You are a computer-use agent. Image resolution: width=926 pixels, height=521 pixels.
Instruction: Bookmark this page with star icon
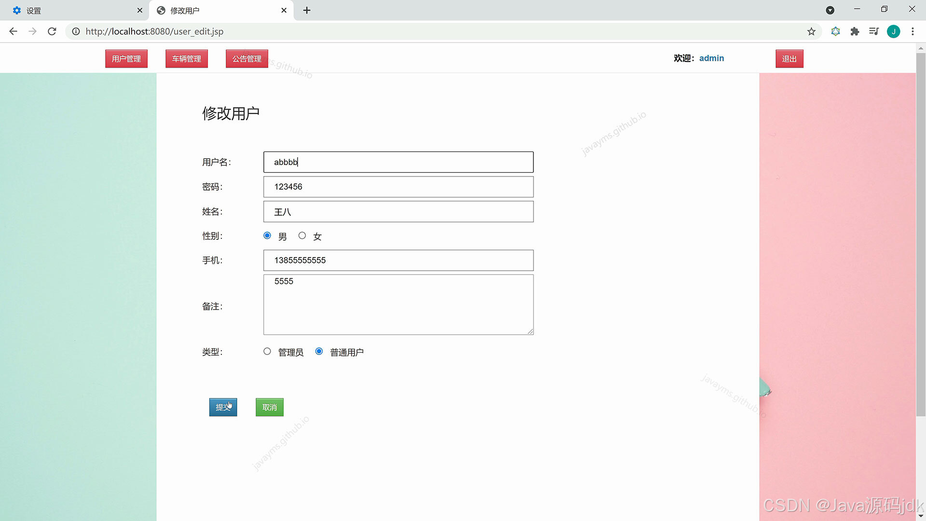(811, 31)
